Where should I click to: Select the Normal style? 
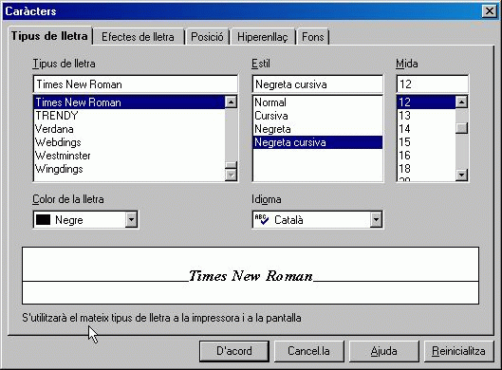(x=318, y=102)
